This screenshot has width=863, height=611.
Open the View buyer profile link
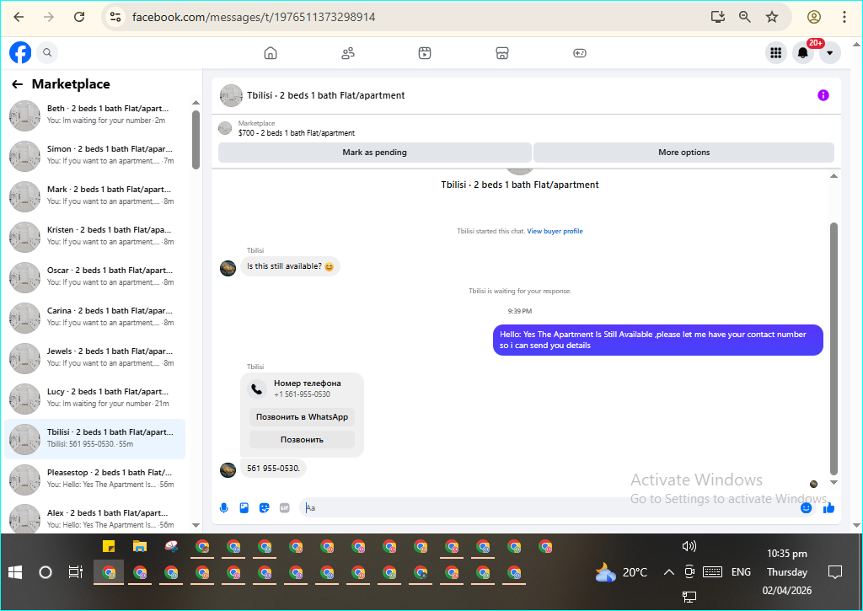[x=555, y=231]
